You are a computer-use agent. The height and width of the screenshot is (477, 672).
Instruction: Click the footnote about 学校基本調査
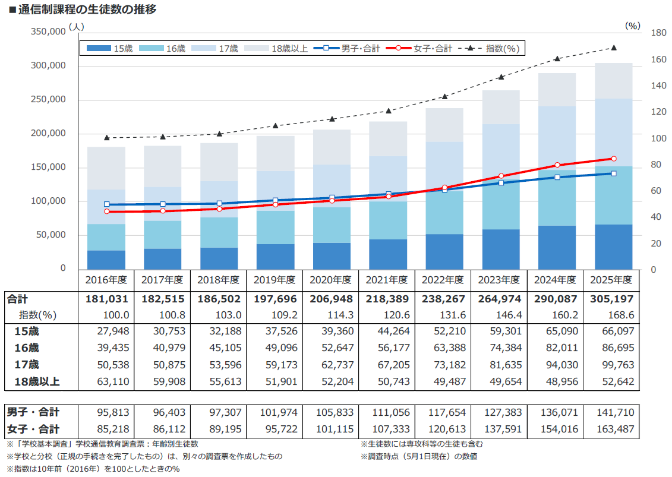(x=102, y=444)
